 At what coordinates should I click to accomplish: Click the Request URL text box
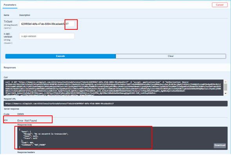point(115,104)
